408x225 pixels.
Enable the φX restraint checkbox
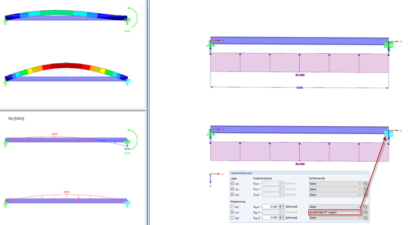232,207
